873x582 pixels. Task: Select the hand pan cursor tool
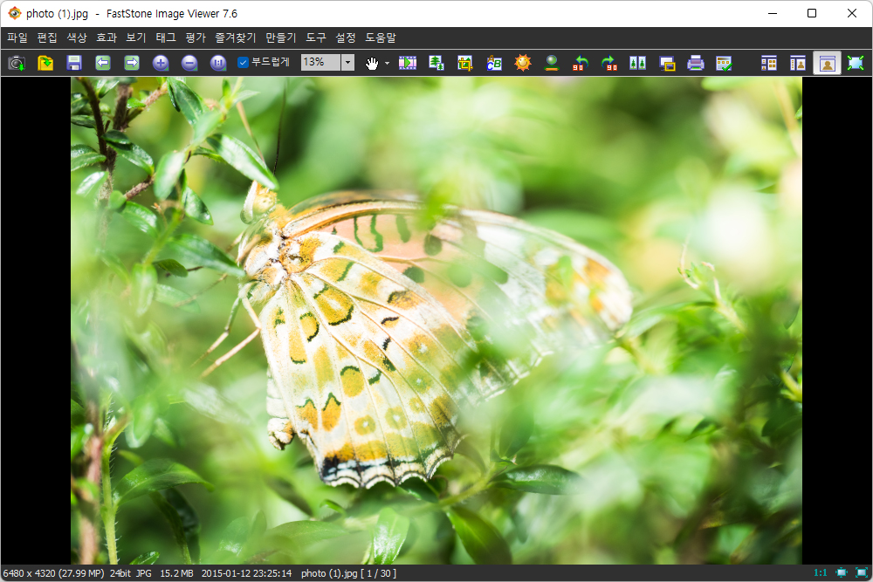coord(372,63)
